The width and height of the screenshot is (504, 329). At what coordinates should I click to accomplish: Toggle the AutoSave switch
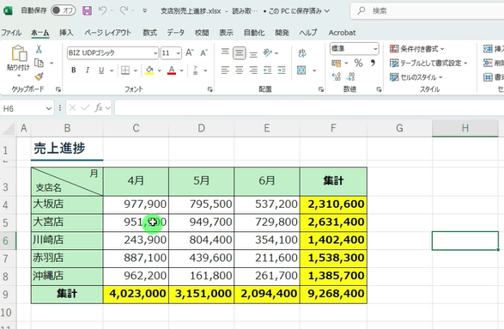tap(63, 10)
